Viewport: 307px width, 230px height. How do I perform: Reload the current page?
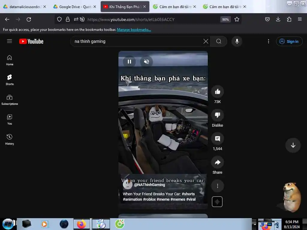point(29,19)
